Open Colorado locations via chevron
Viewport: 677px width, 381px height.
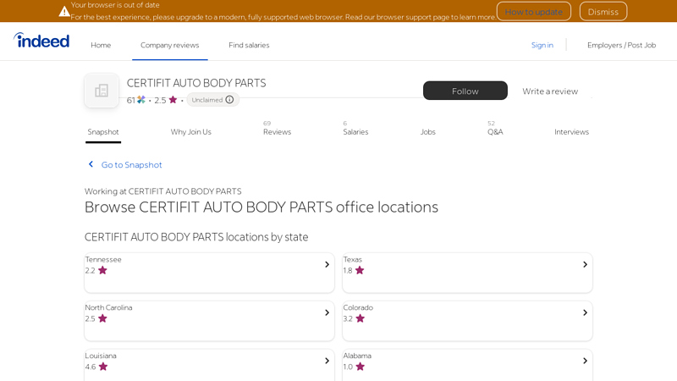(585, 312)
